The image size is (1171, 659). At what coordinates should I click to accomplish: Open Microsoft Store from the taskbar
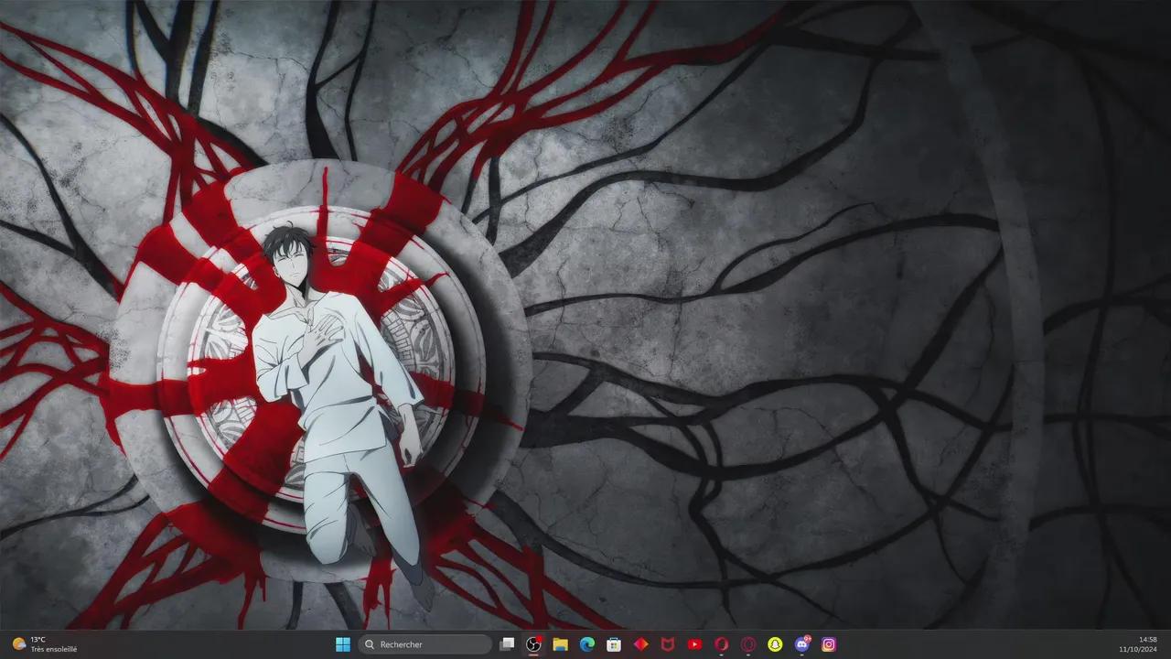(614, 644)
